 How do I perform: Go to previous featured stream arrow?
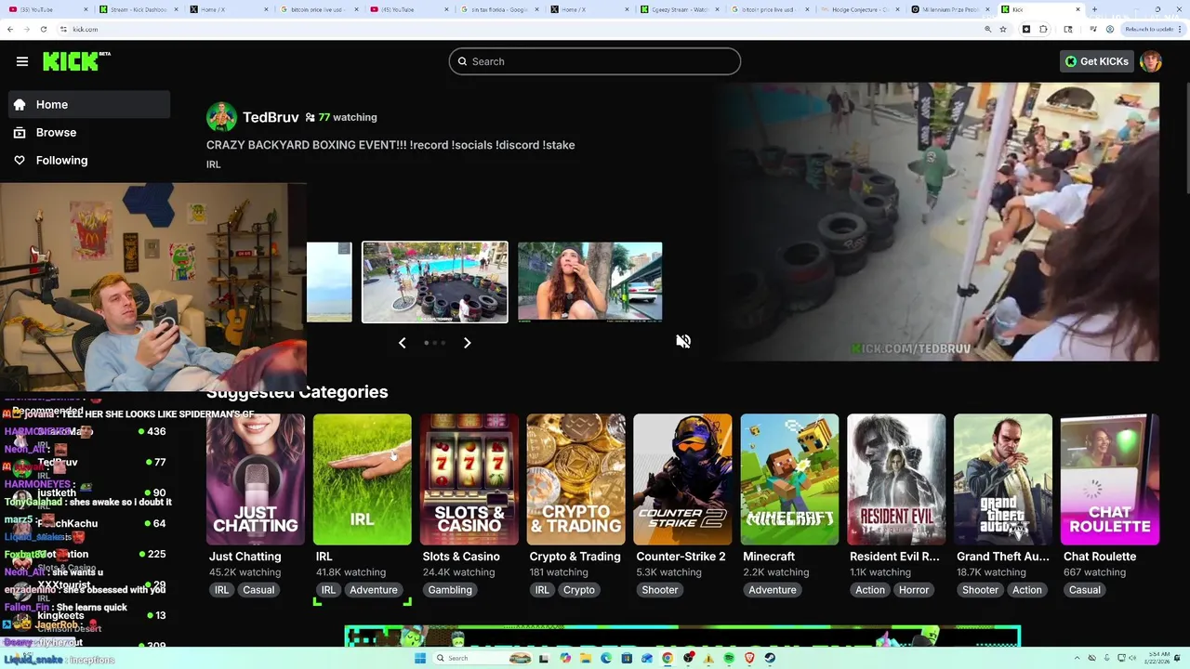click(402, 343)
